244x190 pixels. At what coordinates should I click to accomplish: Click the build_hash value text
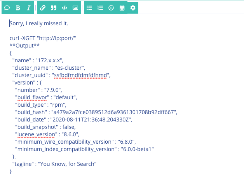[x=113, y=112]
